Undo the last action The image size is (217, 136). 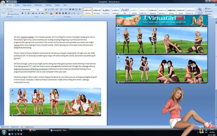[11, 2]
